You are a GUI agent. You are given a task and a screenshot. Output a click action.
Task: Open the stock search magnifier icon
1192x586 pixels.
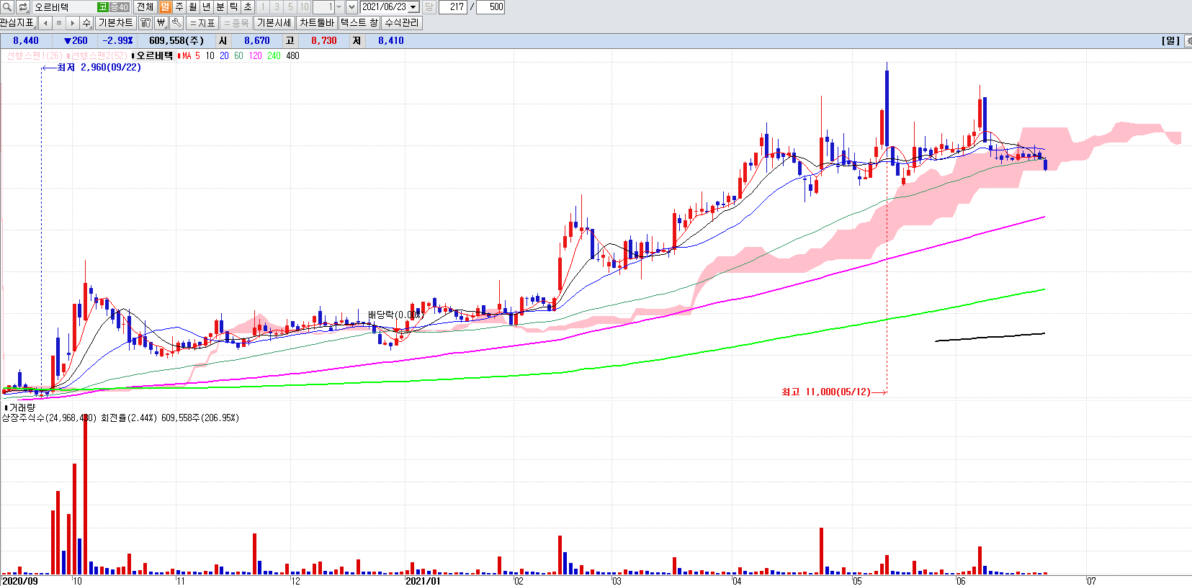(x=7, y=6)
